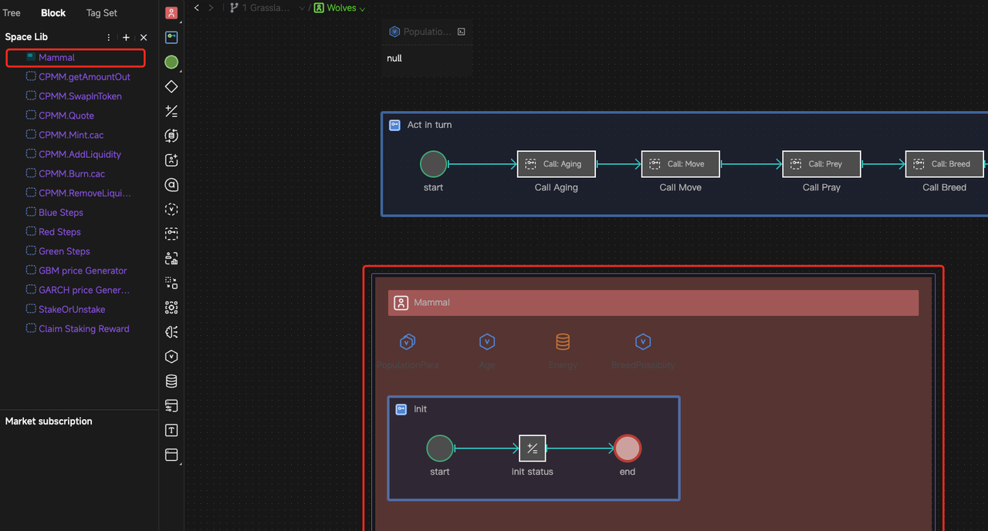
Task: Switch to the Tag Set tab
Action: point(102,13)
